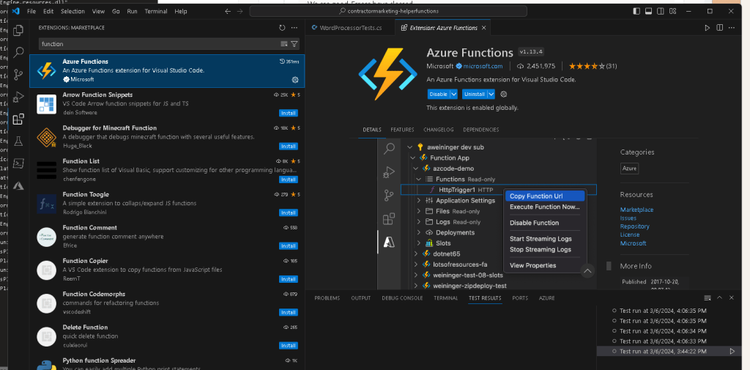Open the File menu
The height and width of the screenshot is (370, 750).
31,11
